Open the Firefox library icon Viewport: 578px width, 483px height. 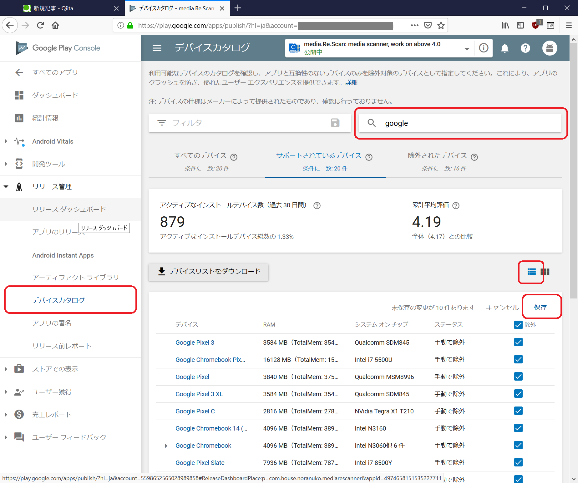[x=505, y=25]
